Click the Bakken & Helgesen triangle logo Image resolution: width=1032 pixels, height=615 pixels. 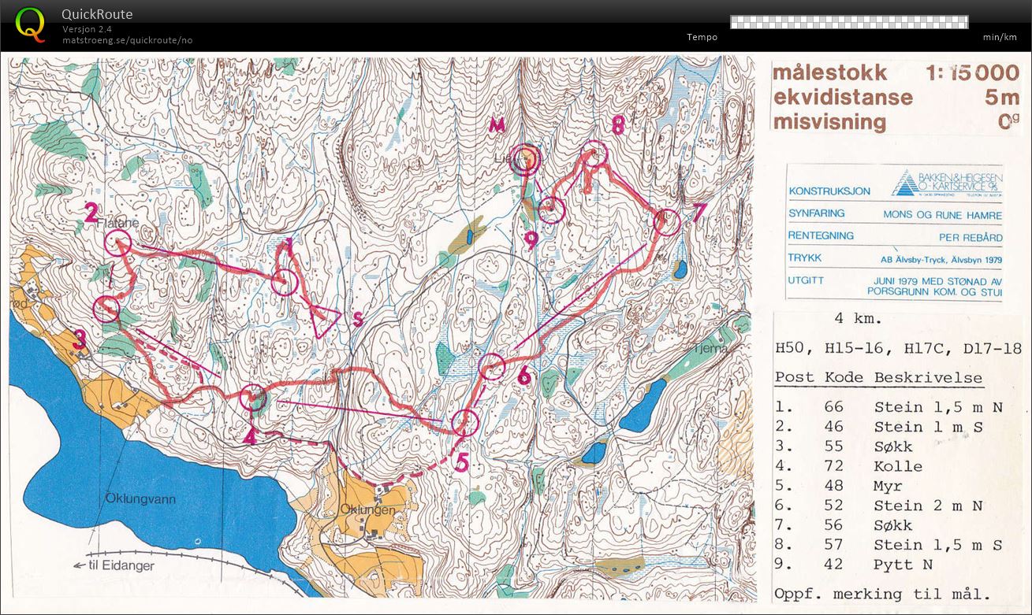coord(904,182)
